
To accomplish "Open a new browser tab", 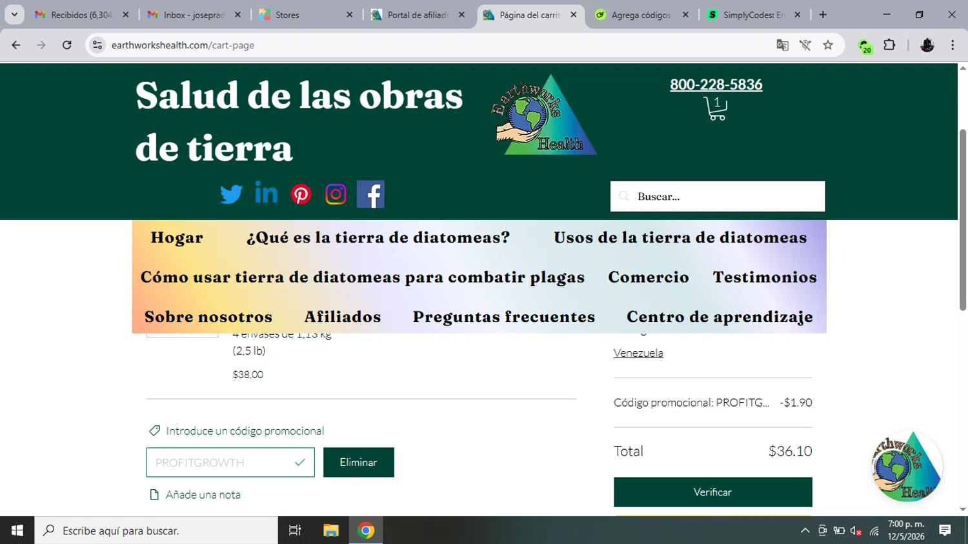I will 823,14.
